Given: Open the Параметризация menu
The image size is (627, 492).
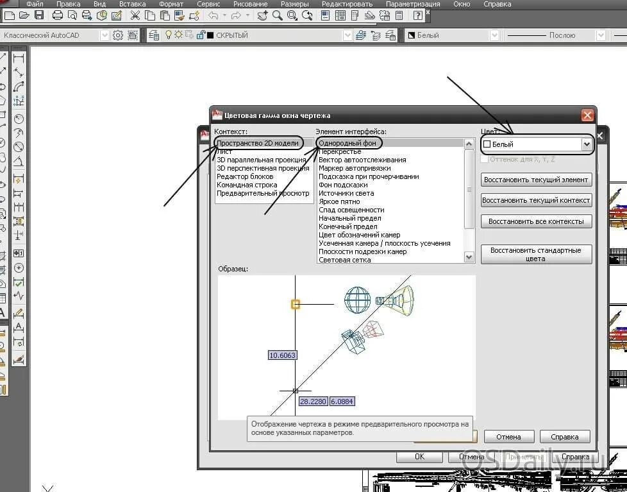Looking at the screenshot, I should 413,4.
